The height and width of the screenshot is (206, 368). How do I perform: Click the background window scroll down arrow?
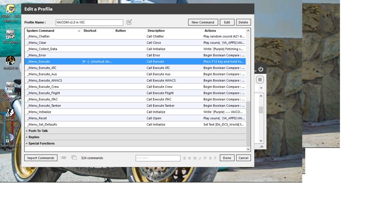(x=261, y=141)
